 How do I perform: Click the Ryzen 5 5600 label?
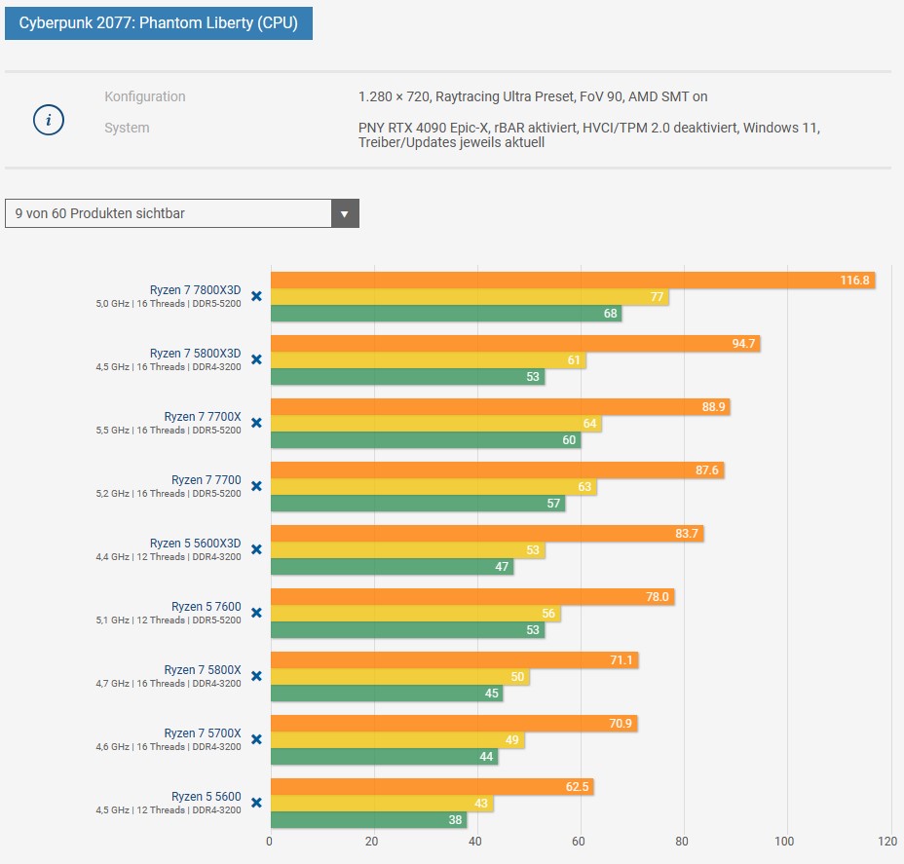pos(207,797)
